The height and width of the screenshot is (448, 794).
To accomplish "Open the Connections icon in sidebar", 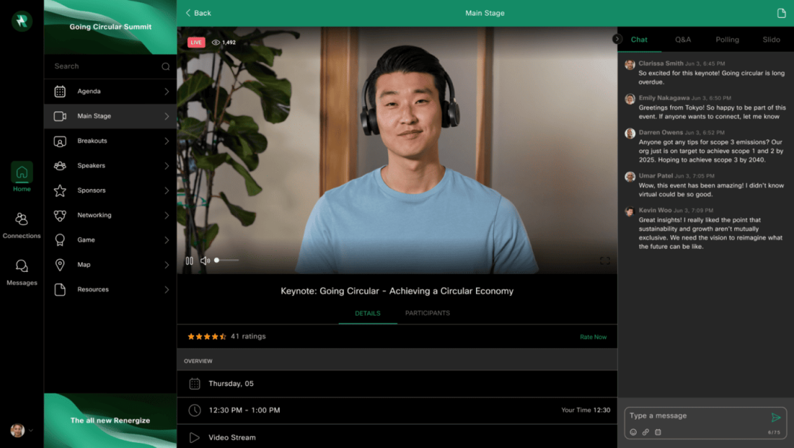I will click(22, 220).
